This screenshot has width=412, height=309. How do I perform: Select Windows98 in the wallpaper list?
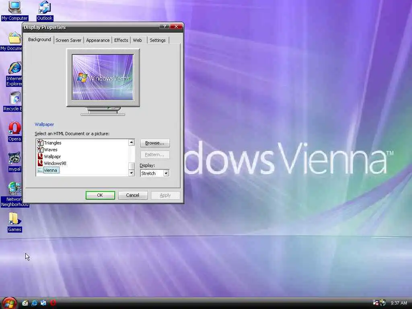tap(55, 163)
